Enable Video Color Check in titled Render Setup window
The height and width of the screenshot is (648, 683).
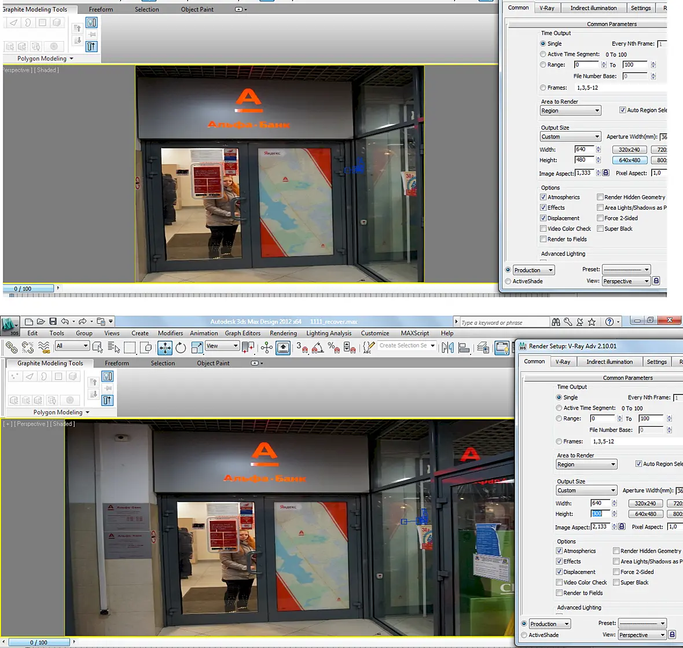(x=559, y=582)
